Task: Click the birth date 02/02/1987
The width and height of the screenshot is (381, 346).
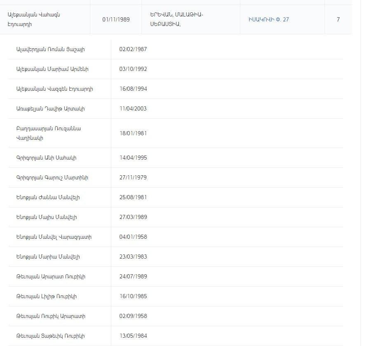Action: click(x=133, y=49)
